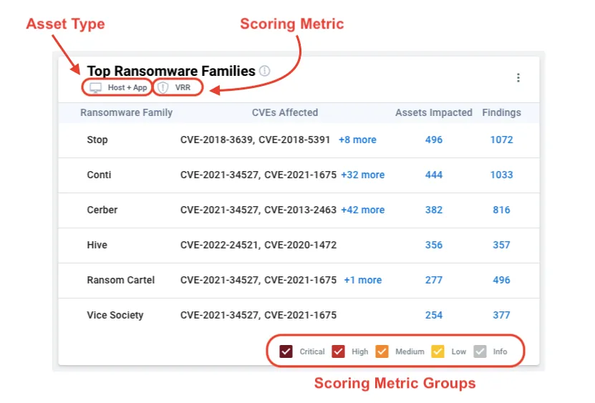Screen dimensions: 595x403
Task: Click the Low severity label
Action: (x=458, y=351)
